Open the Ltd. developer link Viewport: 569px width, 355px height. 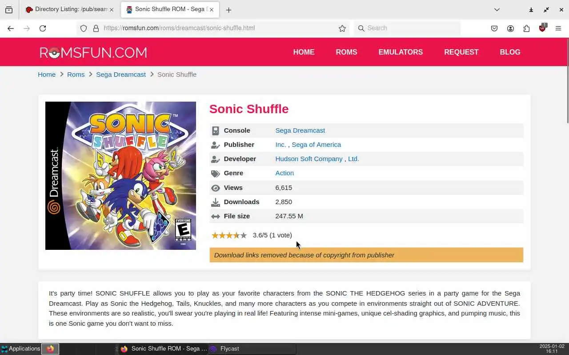point(353,159)
